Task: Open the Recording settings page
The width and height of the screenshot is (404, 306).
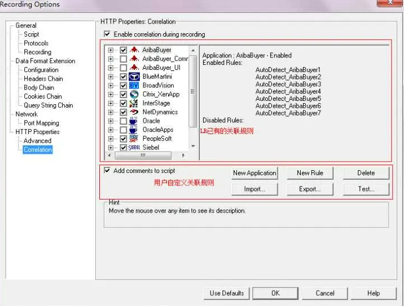Action: tap(38, 52)
